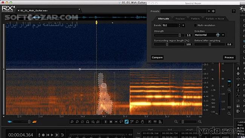This screenshot has width=245, height=138.
Task: Select the time-frequency rectangle selection tool
Action: click(x=111, y=121)
